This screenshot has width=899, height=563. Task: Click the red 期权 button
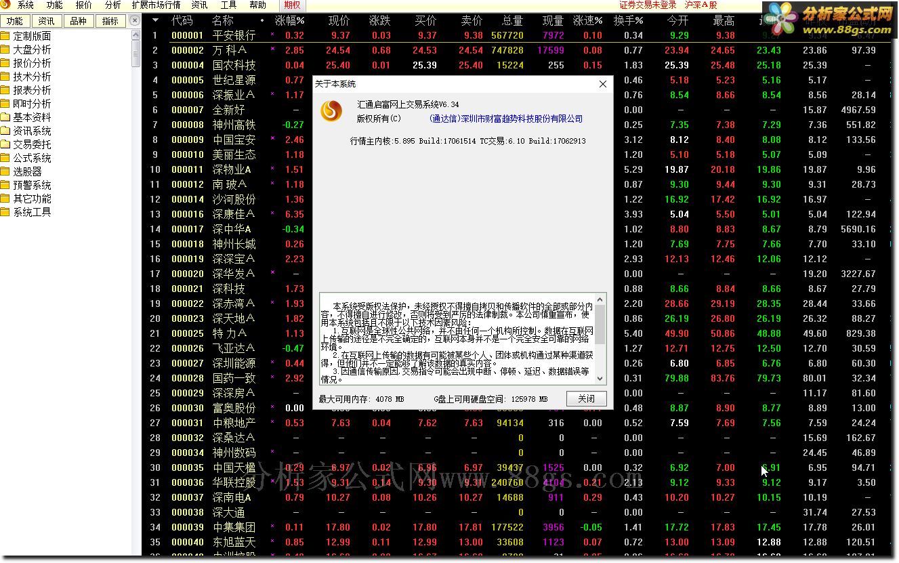pos(293,5)
